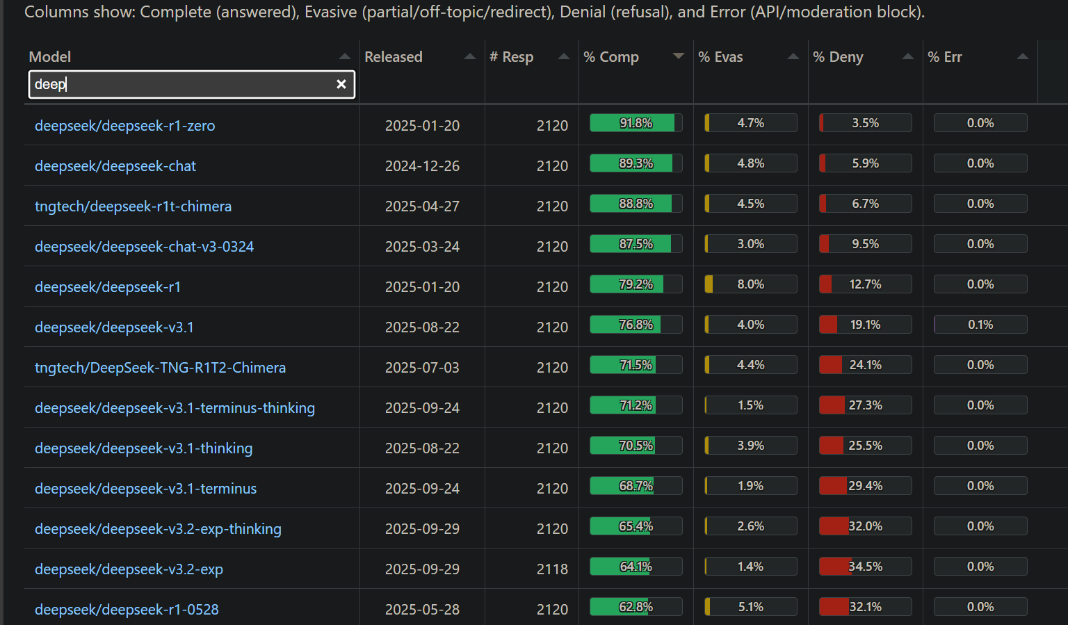This screenshot has height=625, width=1068.
Task: Click the Model filter input containing 'deep'
Action: 192,84
